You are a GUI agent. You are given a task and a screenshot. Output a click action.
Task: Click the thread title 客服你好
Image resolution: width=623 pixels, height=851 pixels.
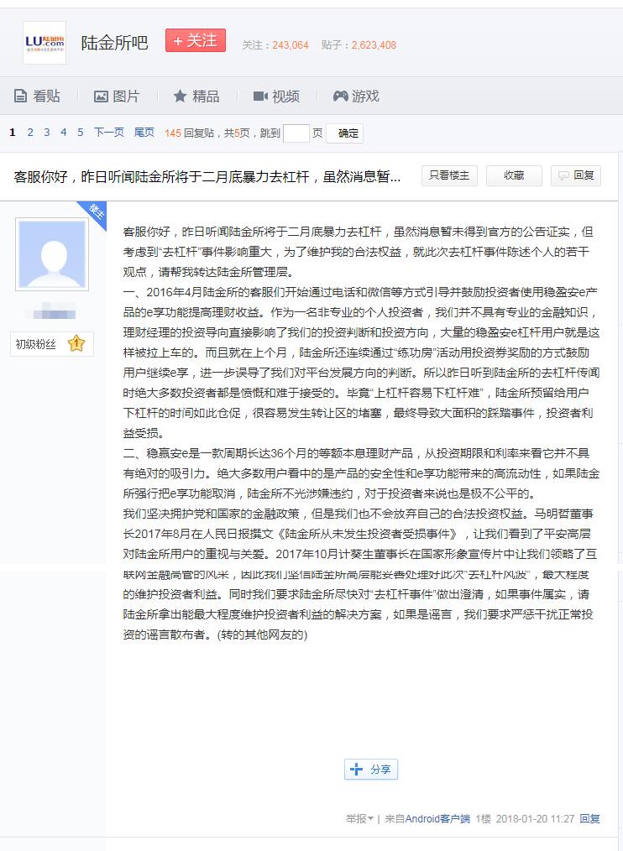click(x=207, y=177)
